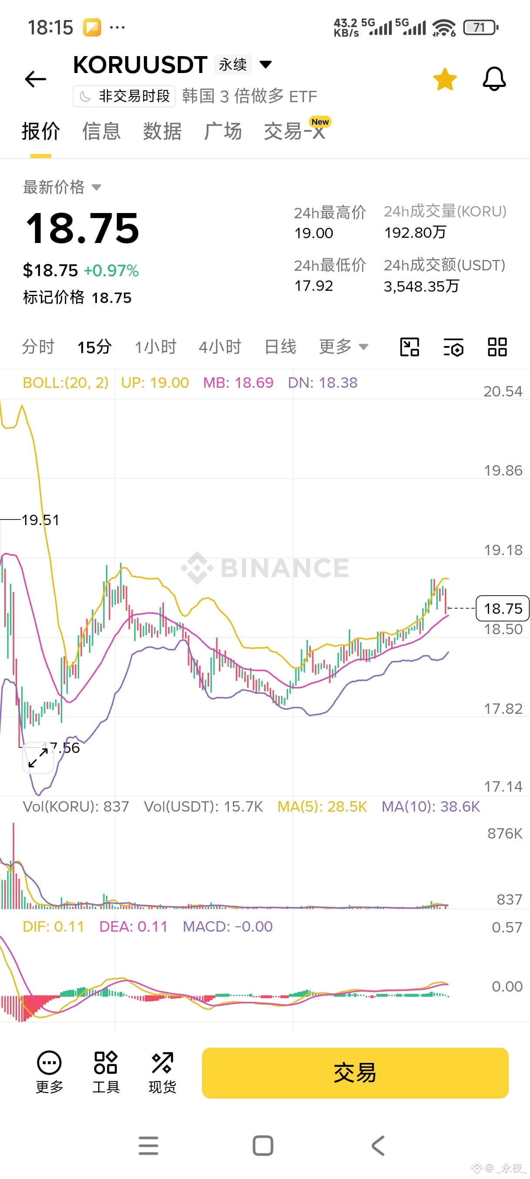Tap the yellow notification app icon in status bar
This screenshot has height=1179, width=530.
92,27
